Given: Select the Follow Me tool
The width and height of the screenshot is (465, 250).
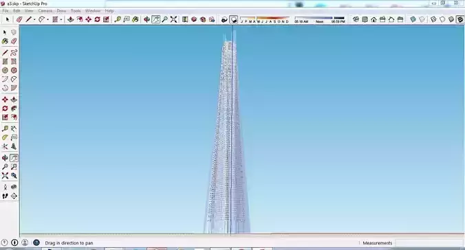Looking at the screenshot, I should coord(14,109).
